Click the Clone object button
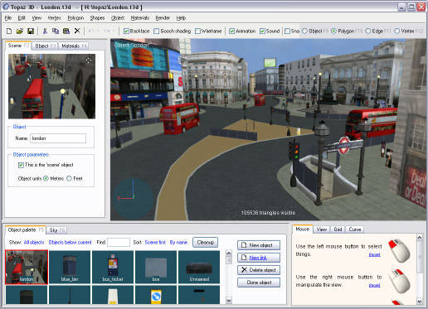The width and height of the screenshot is (428, 309). [x=259, y=282]
